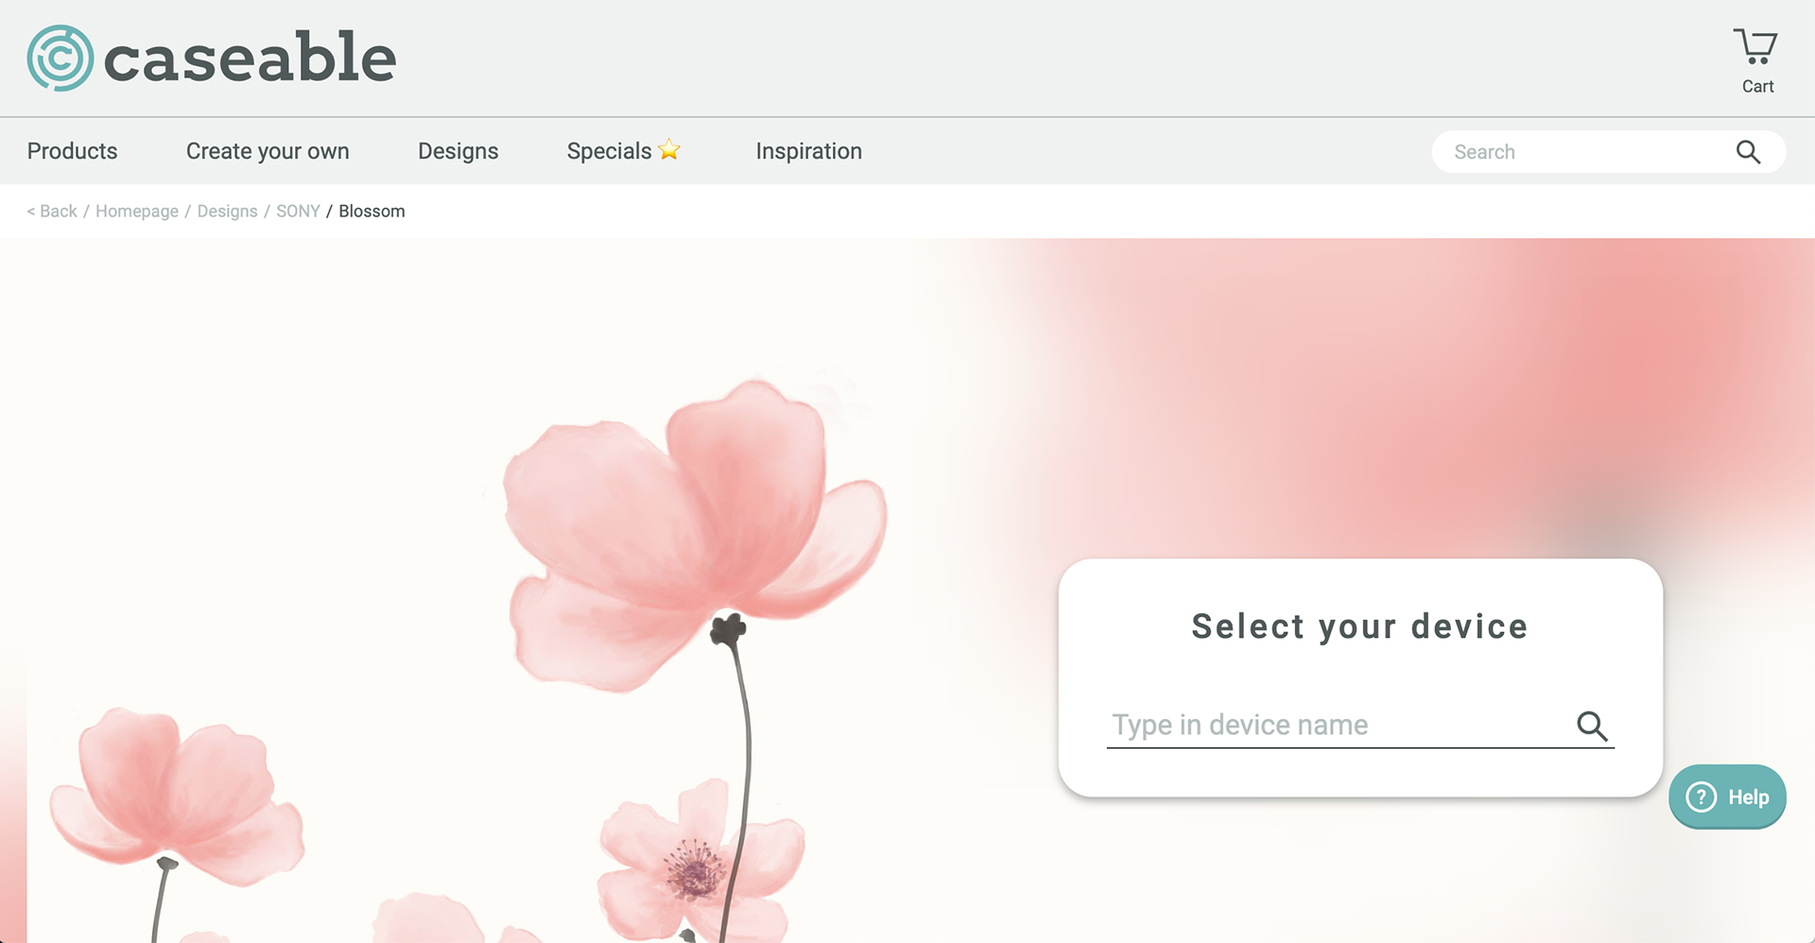Open the shopping cart
This screenshot has width=1815, height=943.
[x=1756, y=60]
